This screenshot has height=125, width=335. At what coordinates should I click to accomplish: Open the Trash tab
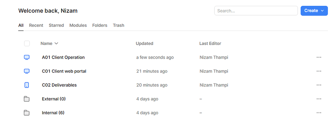pyautogui.click(x=118, y=25)
